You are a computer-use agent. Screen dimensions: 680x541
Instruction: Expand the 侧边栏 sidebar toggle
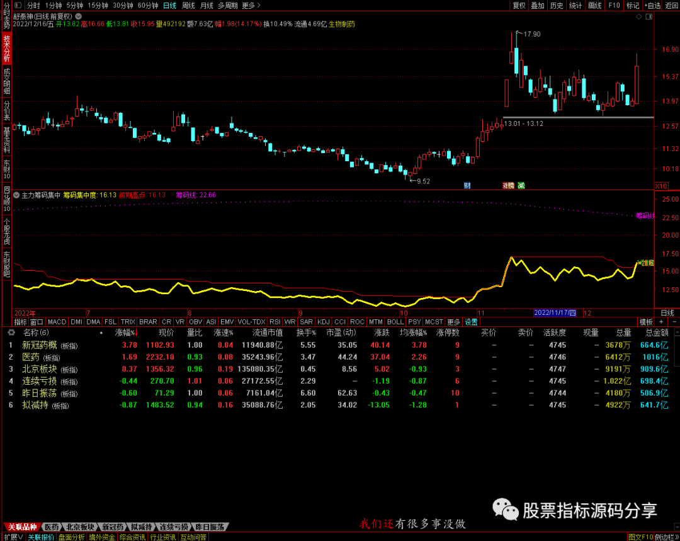coord(667,537)
